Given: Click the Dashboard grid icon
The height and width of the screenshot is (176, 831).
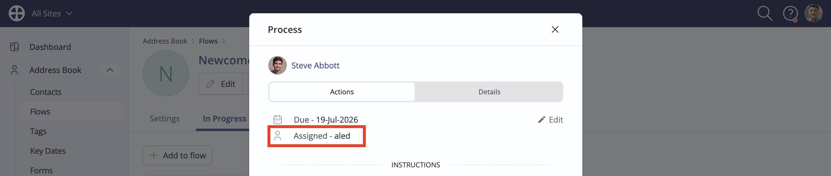Looking at the screenshot, I should click(x=14, y=47).
